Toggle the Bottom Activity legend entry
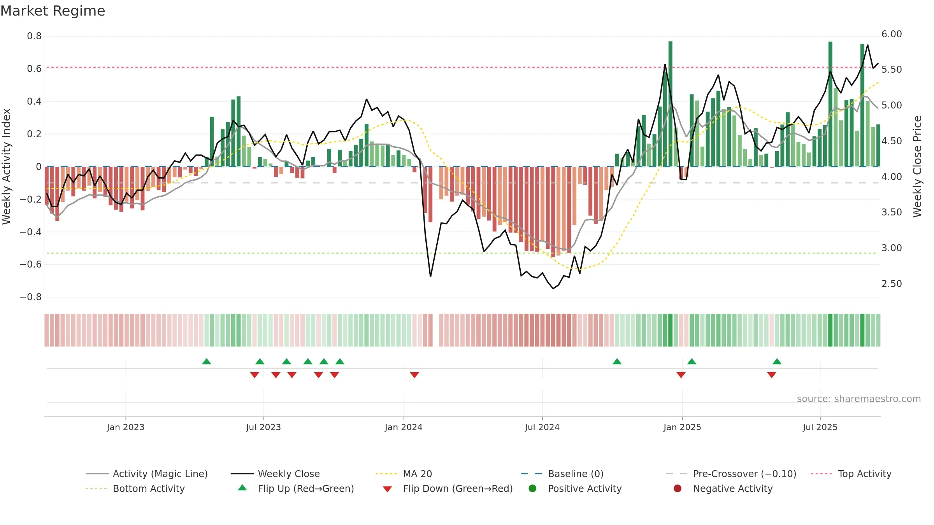This screenshot has width=934, height=525. pyautogui.click(x=135, y=488)
